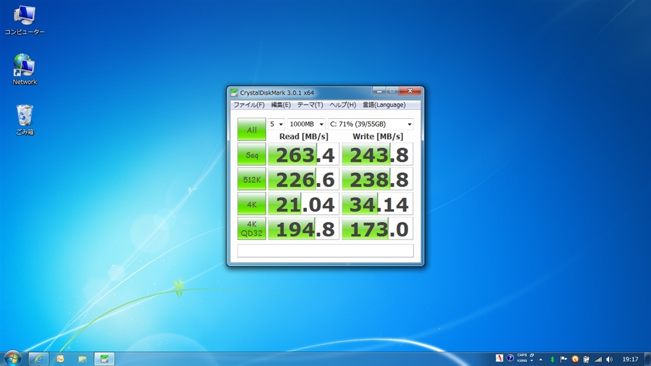
Task: Click the green Bluetooth tray icon
Action: click(x=552, y=359)
